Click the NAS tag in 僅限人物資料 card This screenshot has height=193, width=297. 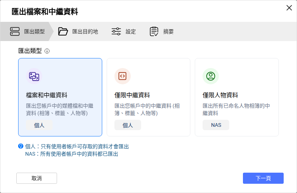(x=216, y=125)
